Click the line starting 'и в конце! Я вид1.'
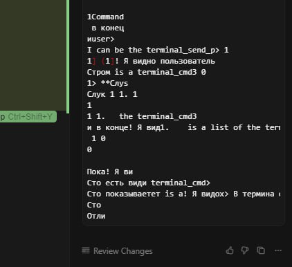This screenshot has height=267, width=292. pyautogui.click(x=183, y=127)
